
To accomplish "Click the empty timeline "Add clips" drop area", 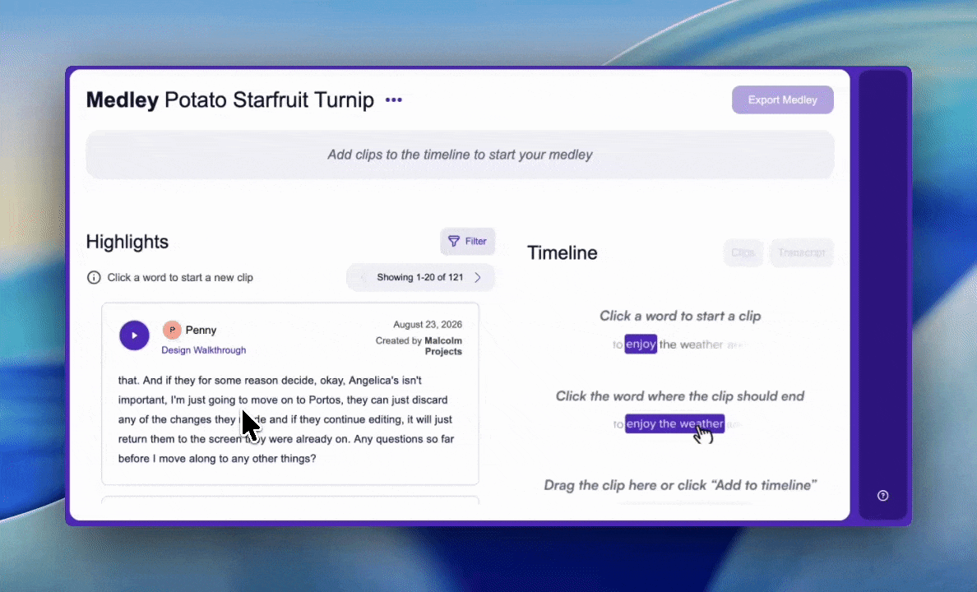I will [460, 155].
